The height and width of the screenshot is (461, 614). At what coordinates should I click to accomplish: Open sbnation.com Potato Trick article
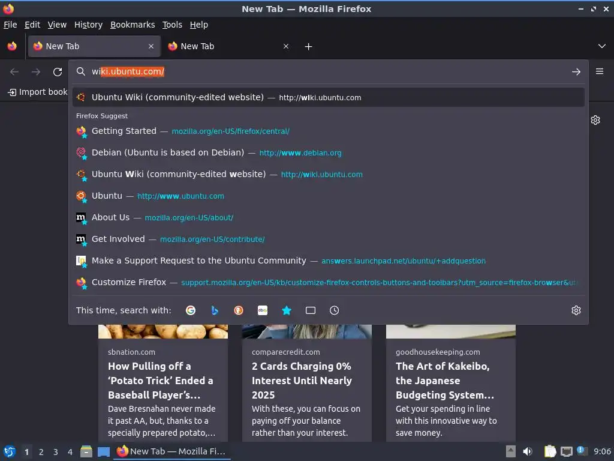click(x=163, y=384)
